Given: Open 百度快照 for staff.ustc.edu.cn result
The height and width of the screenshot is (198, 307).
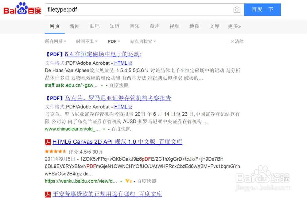Looking at the screenshot, I should coord(119,85).
